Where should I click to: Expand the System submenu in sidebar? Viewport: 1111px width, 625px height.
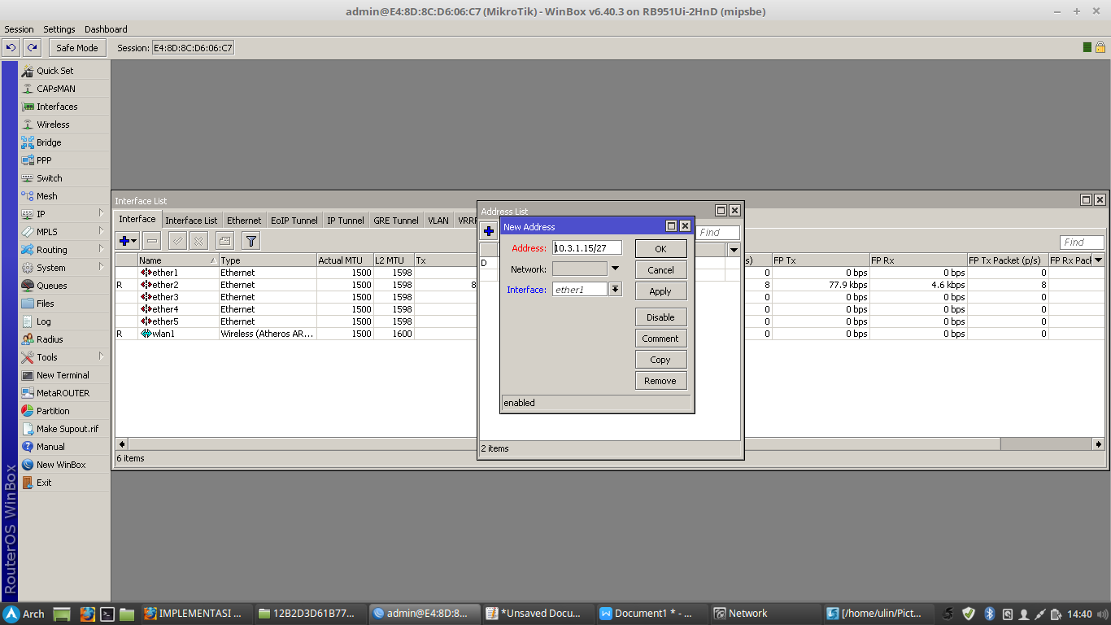[102, 267]
